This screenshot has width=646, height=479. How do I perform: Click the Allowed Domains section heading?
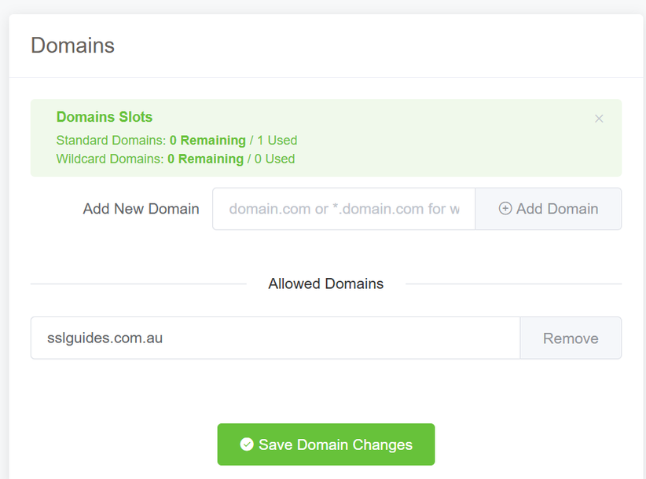click(325, 283)
